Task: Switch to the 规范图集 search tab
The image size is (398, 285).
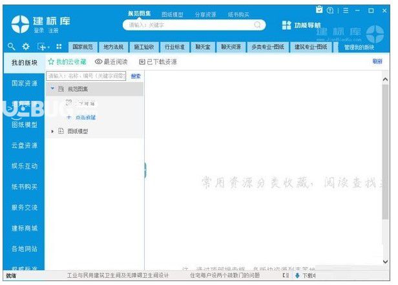Action: [139, 14]
